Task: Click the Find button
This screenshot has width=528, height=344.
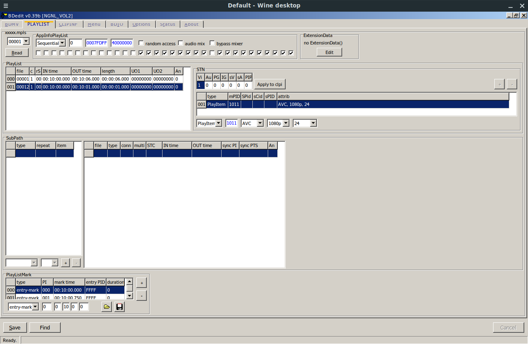Action: pos(45,327)
